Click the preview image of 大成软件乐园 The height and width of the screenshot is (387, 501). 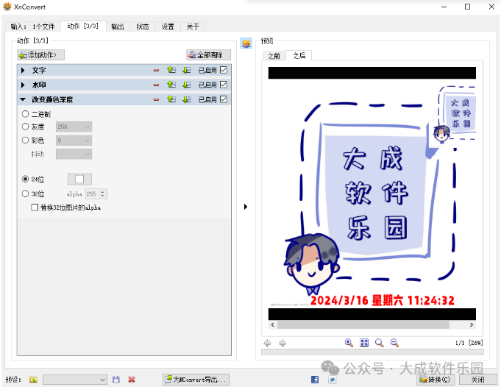tap(372, 193)
